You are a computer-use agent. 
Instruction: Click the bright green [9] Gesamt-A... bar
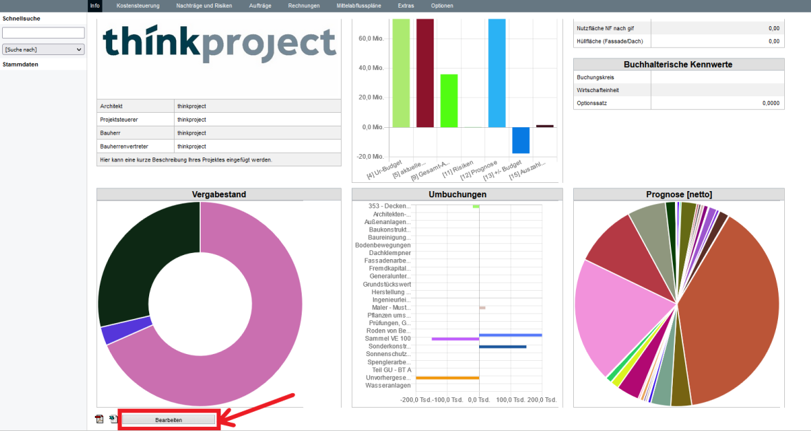coord(449,101)
